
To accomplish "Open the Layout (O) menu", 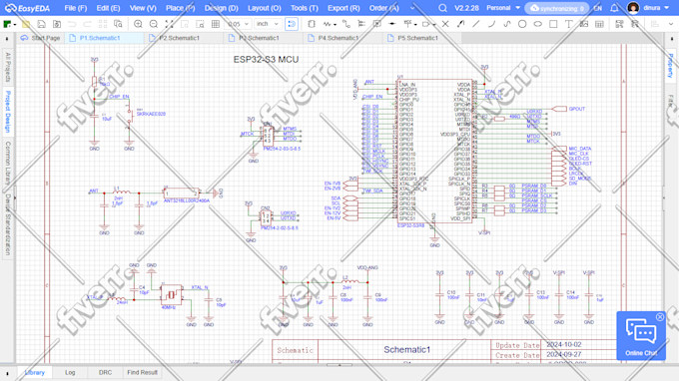I will click(265, 8).
